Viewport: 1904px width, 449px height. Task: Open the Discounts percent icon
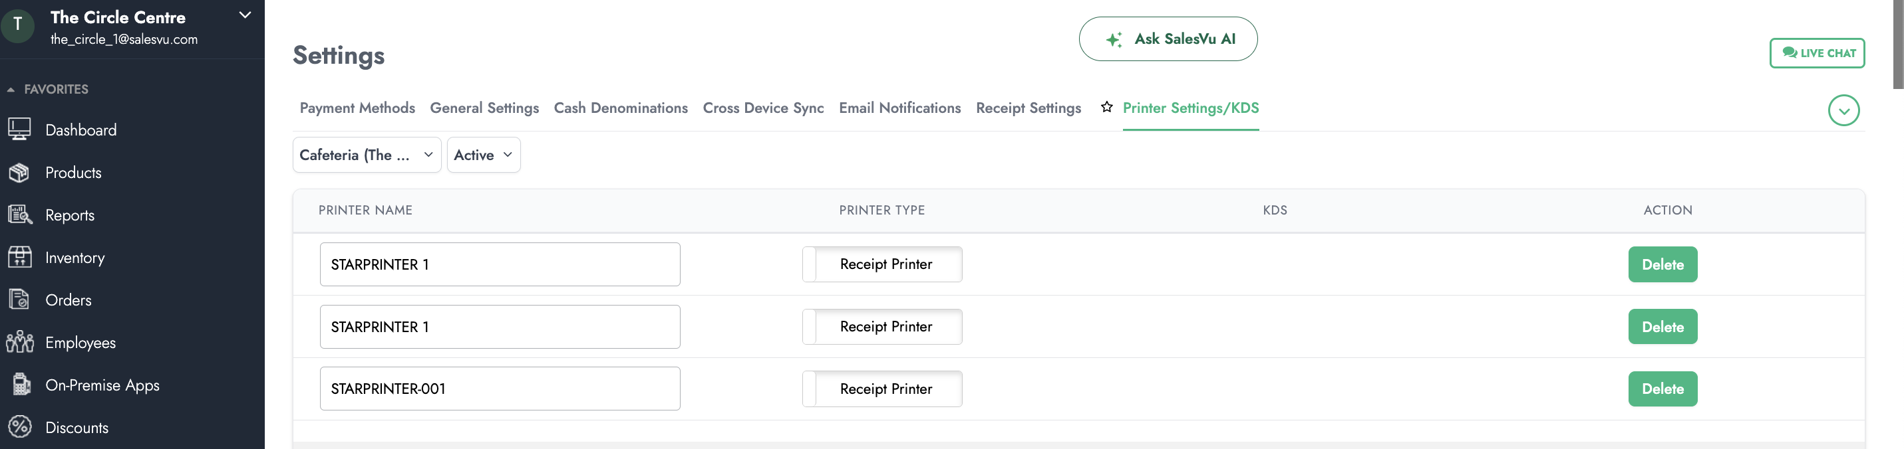tap(19, 428)
